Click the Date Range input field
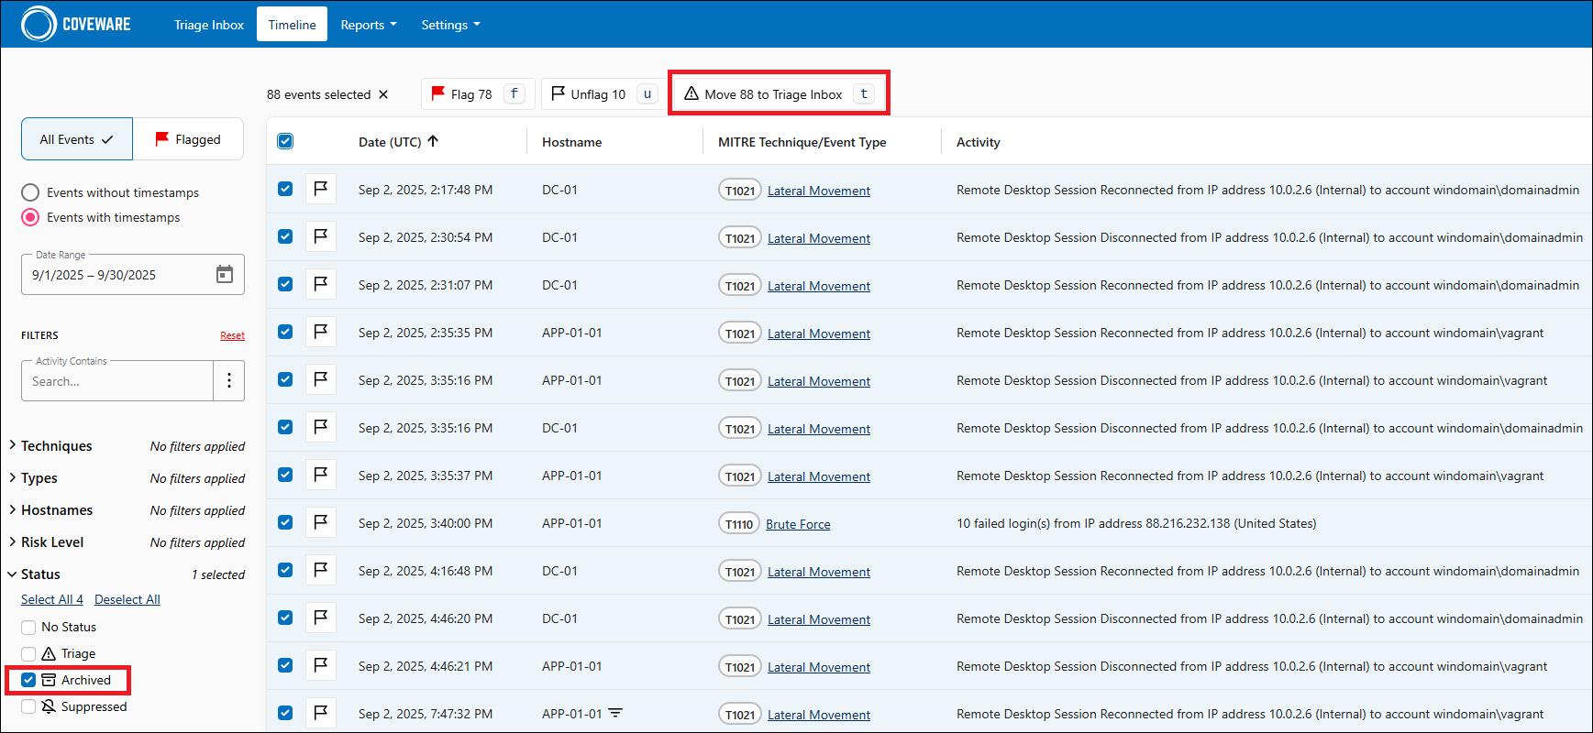 [x=133, y=275]
